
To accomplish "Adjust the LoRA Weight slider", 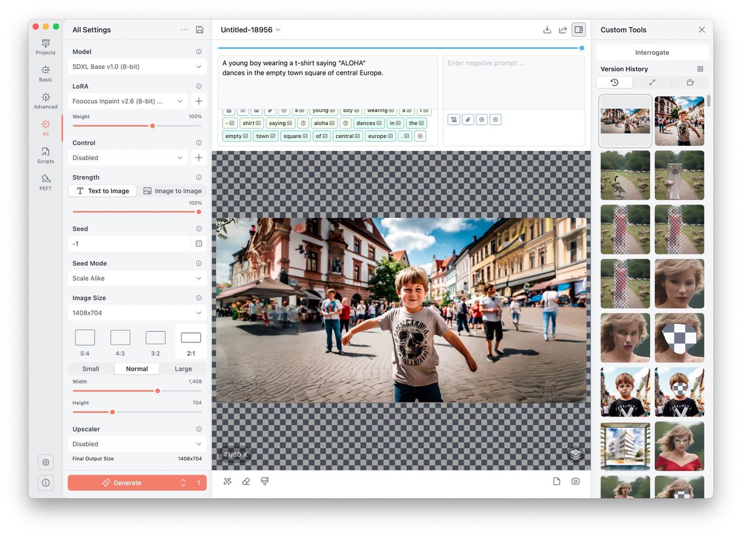I will click(x=137, y=126).
